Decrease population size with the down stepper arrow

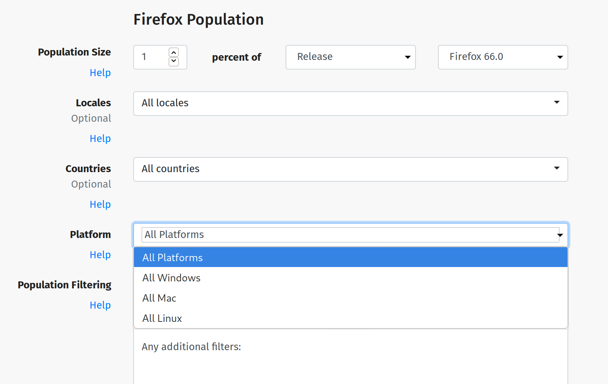[x=174, y=61]
